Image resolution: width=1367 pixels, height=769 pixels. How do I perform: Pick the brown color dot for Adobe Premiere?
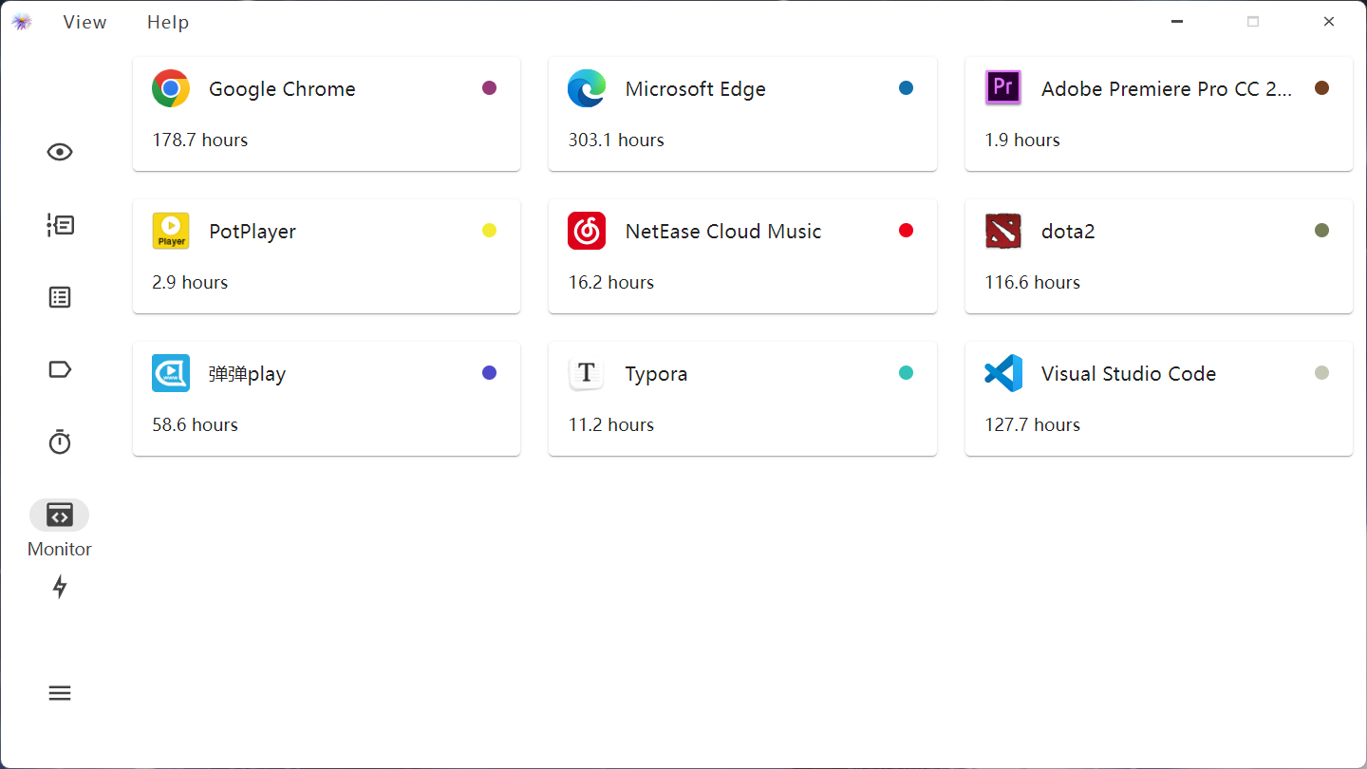point(1321,88)
